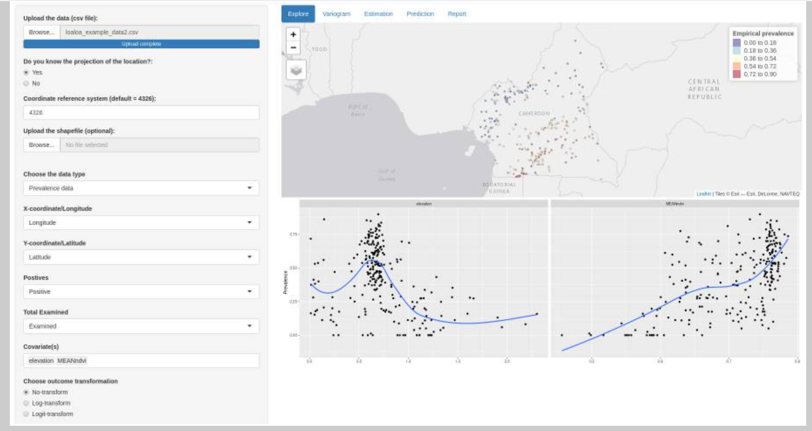
Task: Select No for known projection
Action: [x=26, y=83]
